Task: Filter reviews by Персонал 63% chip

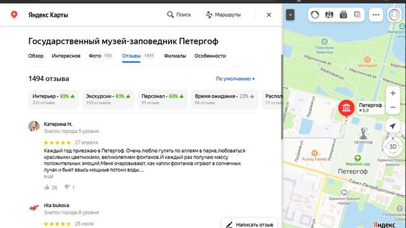Action: [x=162, y=99]
